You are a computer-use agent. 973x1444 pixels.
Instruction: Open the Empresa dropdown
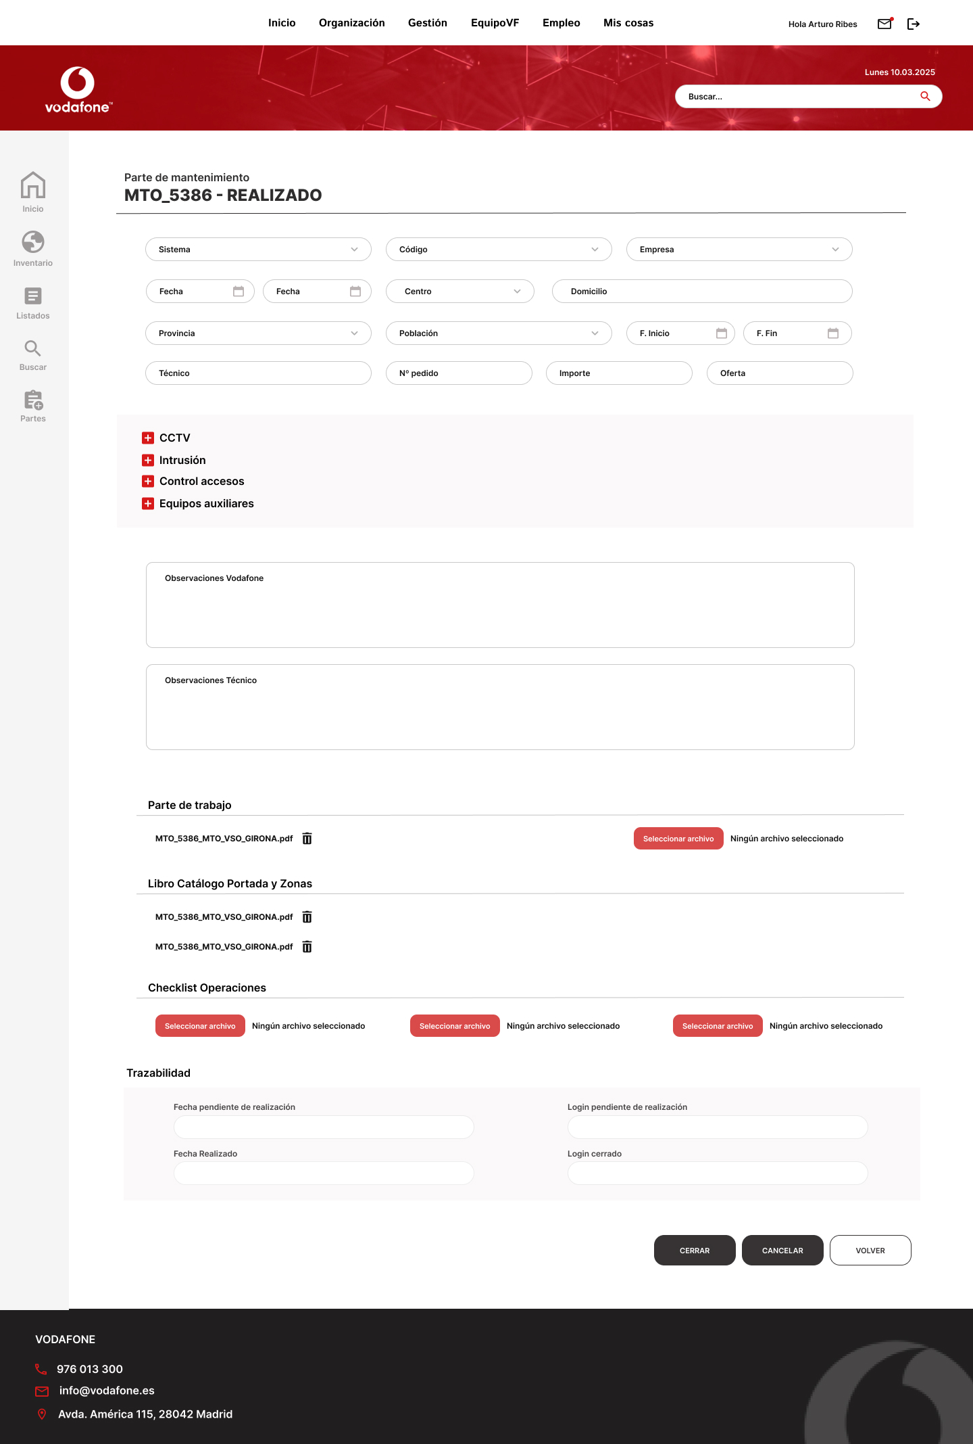tap(739, 250)
